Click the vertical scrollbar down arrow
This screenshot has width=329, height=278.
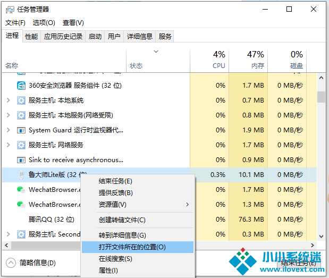321,236
